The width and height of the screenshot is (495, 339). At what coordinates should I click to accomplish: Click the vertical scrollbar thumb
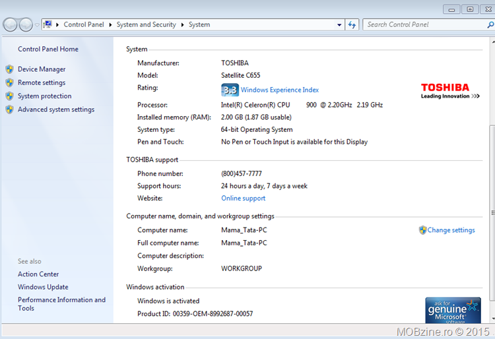[492, 213]
